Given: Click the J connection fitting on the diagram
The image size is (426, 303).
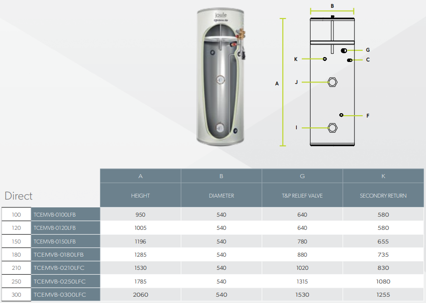Looking at the screenshot, I should pyautogui.click(x=332, y=82).
